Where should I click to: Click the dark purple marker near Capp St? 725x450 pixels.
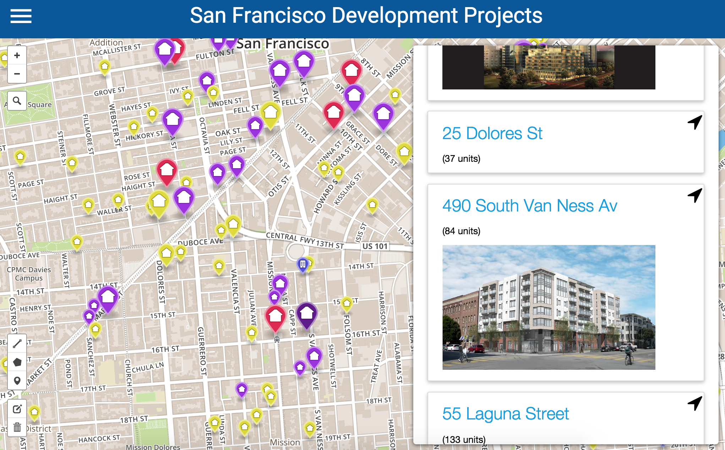[x=307, y=314]
